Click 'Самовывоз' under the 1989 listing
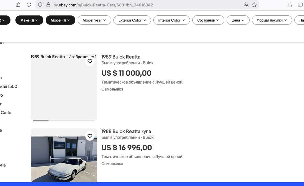The width and height of the screenshot is (304, 186). pyautogui.click(x=112, y=89)
